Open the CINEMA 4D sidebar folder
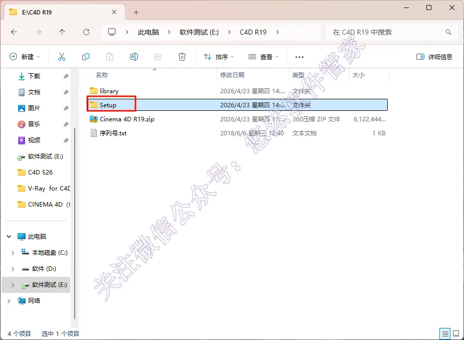Screen dimensions: 464x340 [44, 204]
